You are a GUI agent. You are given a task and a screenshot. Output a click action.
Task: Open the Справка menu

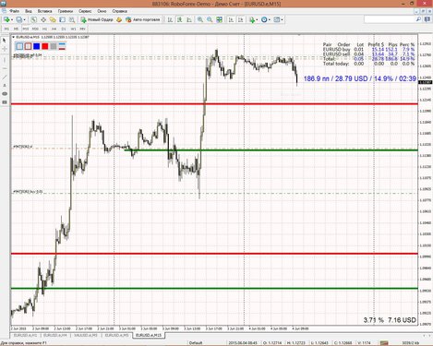(119, 11)
